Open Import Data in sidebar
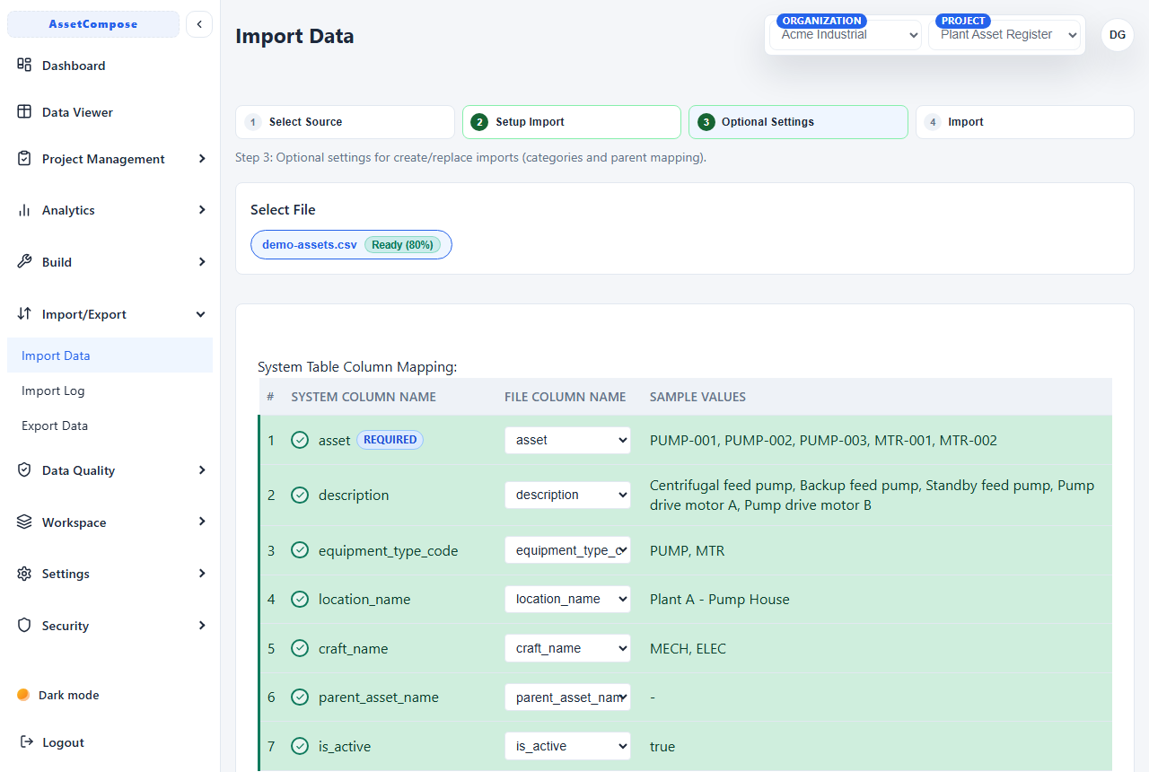Screen dimensions: 1149x772 (110, 355)
